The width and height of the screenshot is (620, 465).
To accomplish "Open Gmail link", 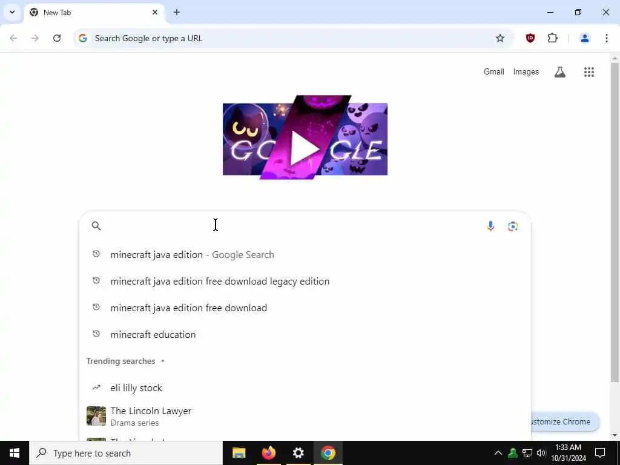I will tap(494, 71).
